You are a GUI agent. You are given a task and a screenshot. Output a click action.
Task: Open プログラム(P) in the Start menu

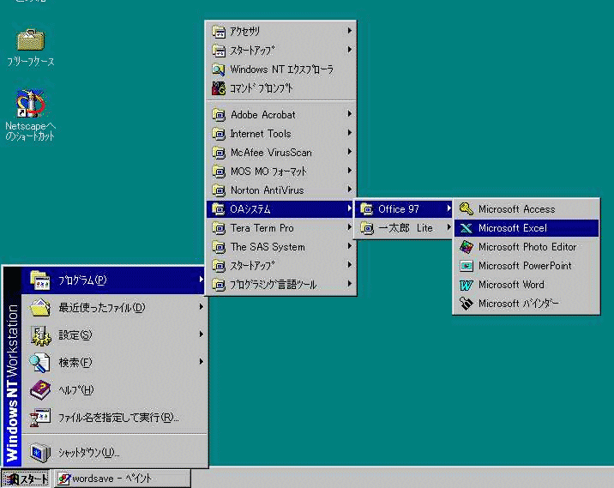point(113,280)
